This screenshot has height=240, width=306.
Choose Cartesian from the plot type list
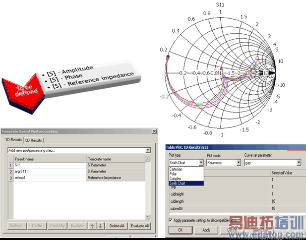pyautogui.click(x=186, y=169)
